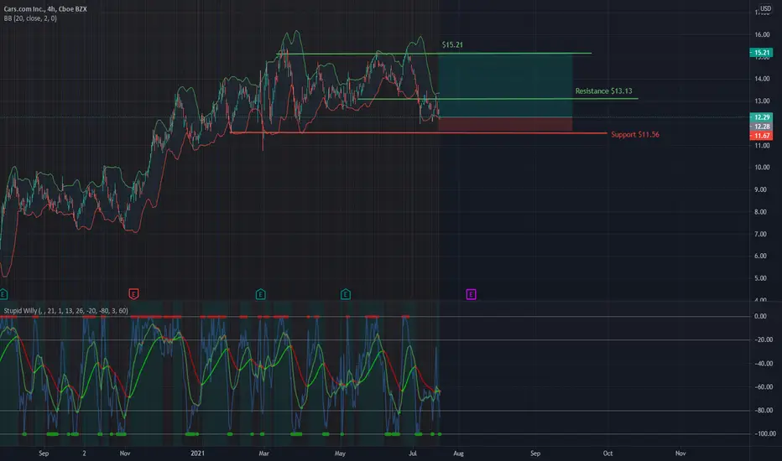The width and height of the screenshot is (782, 461).
Task: Select the green profit zone of long position
Action: click(x=505, y=85)
